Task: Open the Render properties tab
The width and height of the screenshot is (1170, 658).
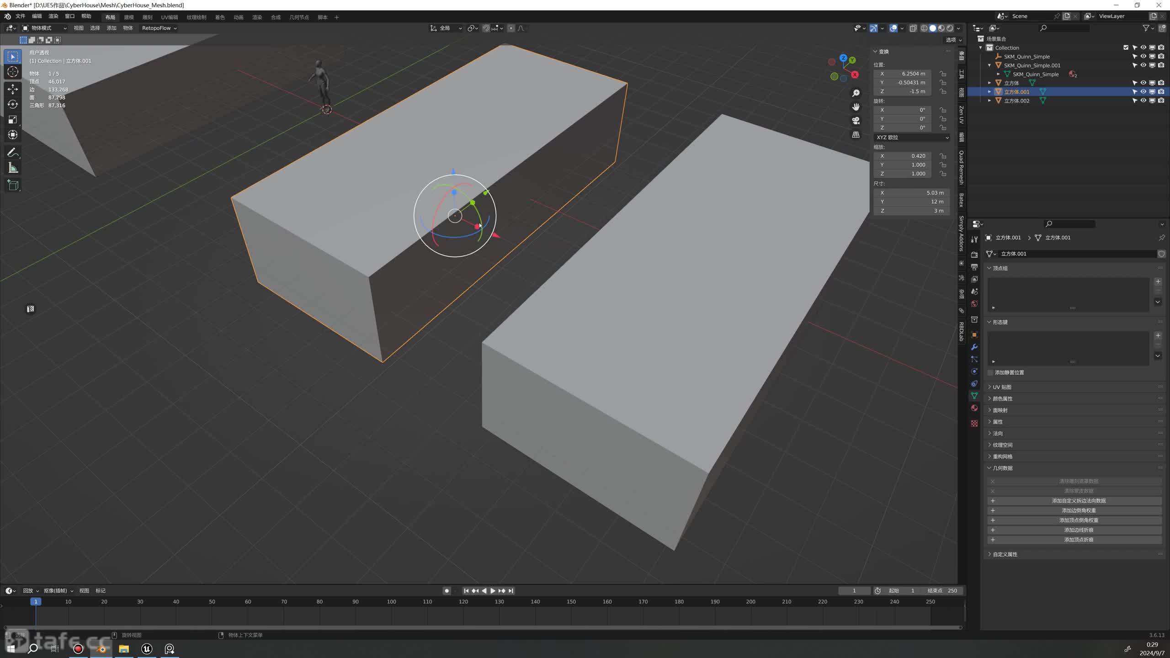Action: click(974, 255)
